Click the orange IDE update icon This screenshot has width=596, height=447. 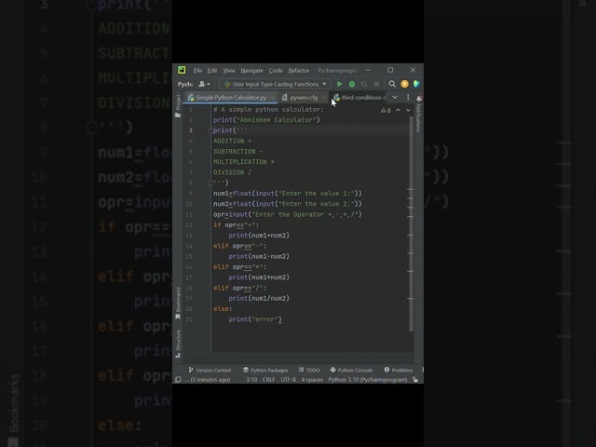click(x=404, y=84)
